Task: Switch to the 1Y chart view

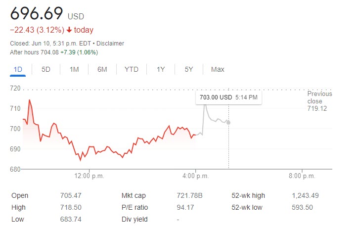Action: point(161,69)
